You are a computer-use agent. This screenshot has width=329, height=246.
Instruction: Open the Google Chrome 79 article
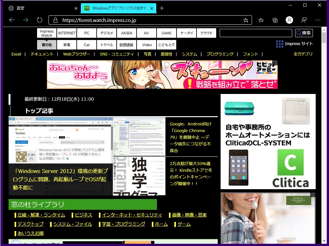pos(190,137)
